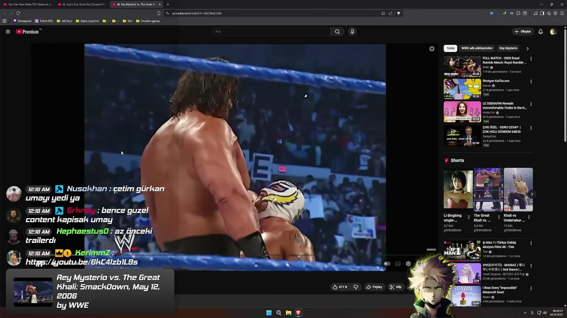Open LE SSERAFIM Reveals video title
This screenshot has width=567, height=318.
[x=505, y=106]
